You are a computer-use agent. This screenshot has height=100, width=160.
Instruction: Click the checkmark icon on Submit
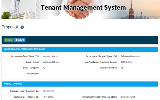click(x=17, y=40)
